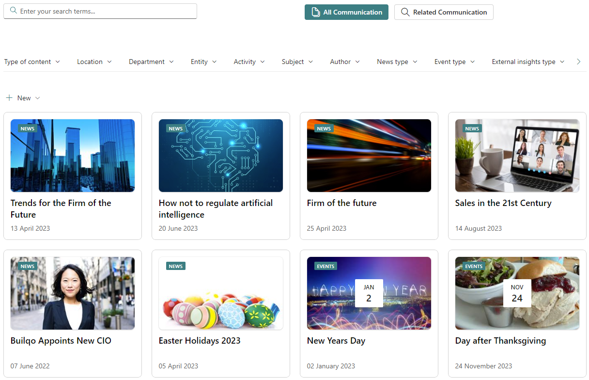The width and height of the screenshot is (589, 380).
Task: Click the date 14 August 2023
Action: point(479,228)
